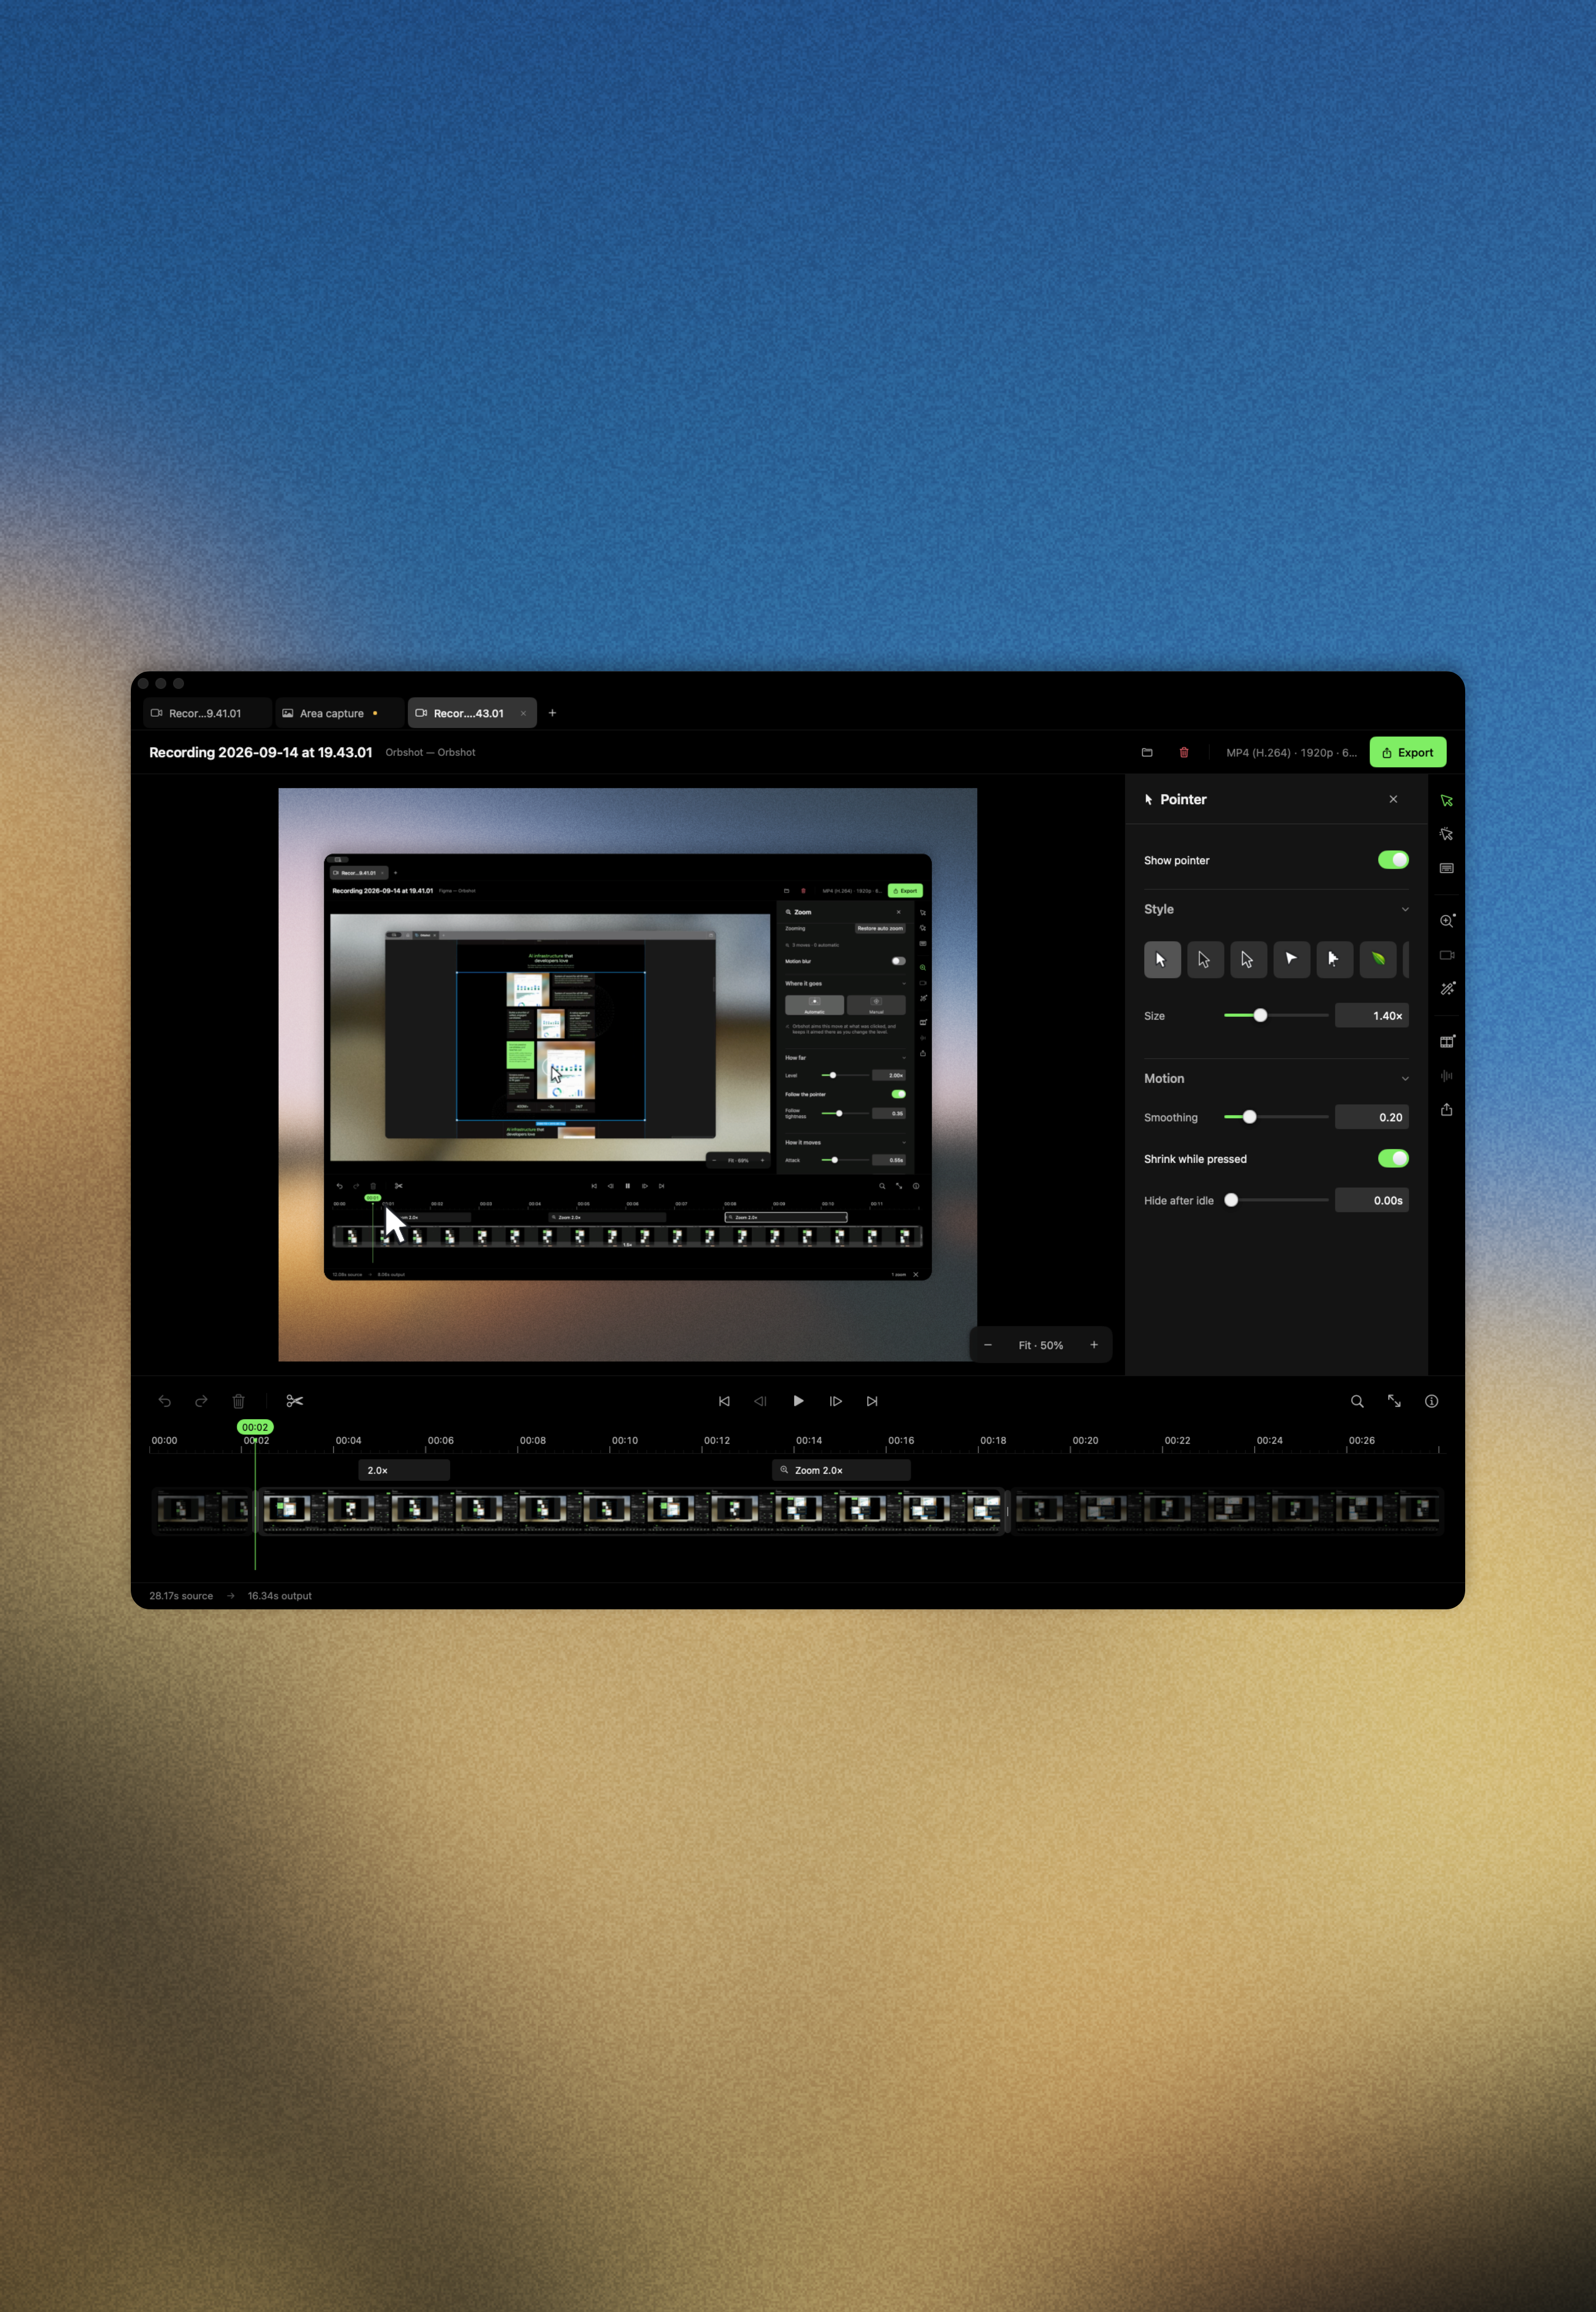Click the timeline search magnifier icon

pyautogui.click(x=1357, y=1401)
